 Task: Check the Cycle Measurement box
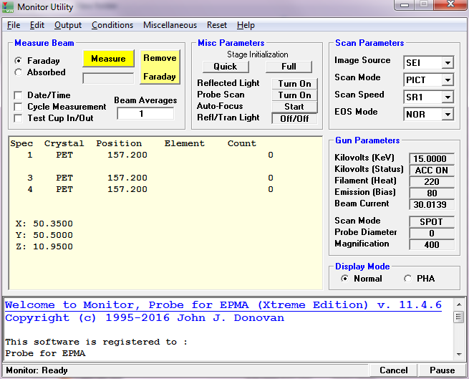[19, 107]
